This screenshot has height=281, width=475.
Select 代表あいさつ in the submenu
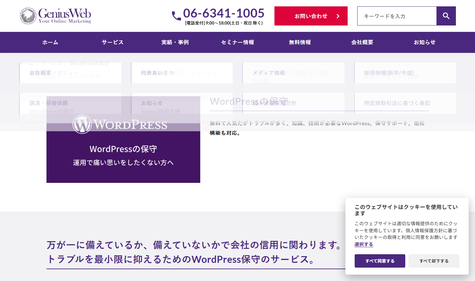pyautogui.click(x=182, y=73)
